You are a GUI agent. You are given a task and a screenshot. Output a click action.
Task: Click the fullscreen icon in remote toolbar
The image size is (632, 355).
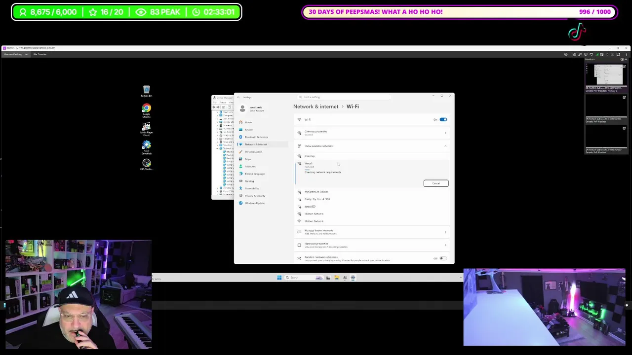pos(618,54)
